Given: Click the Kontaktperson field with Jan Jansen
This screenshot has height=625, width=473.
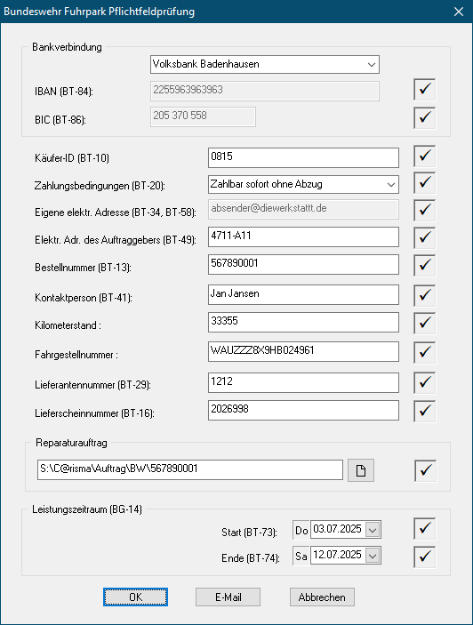Looking at the screenshot, I should [x=303, y=294].
